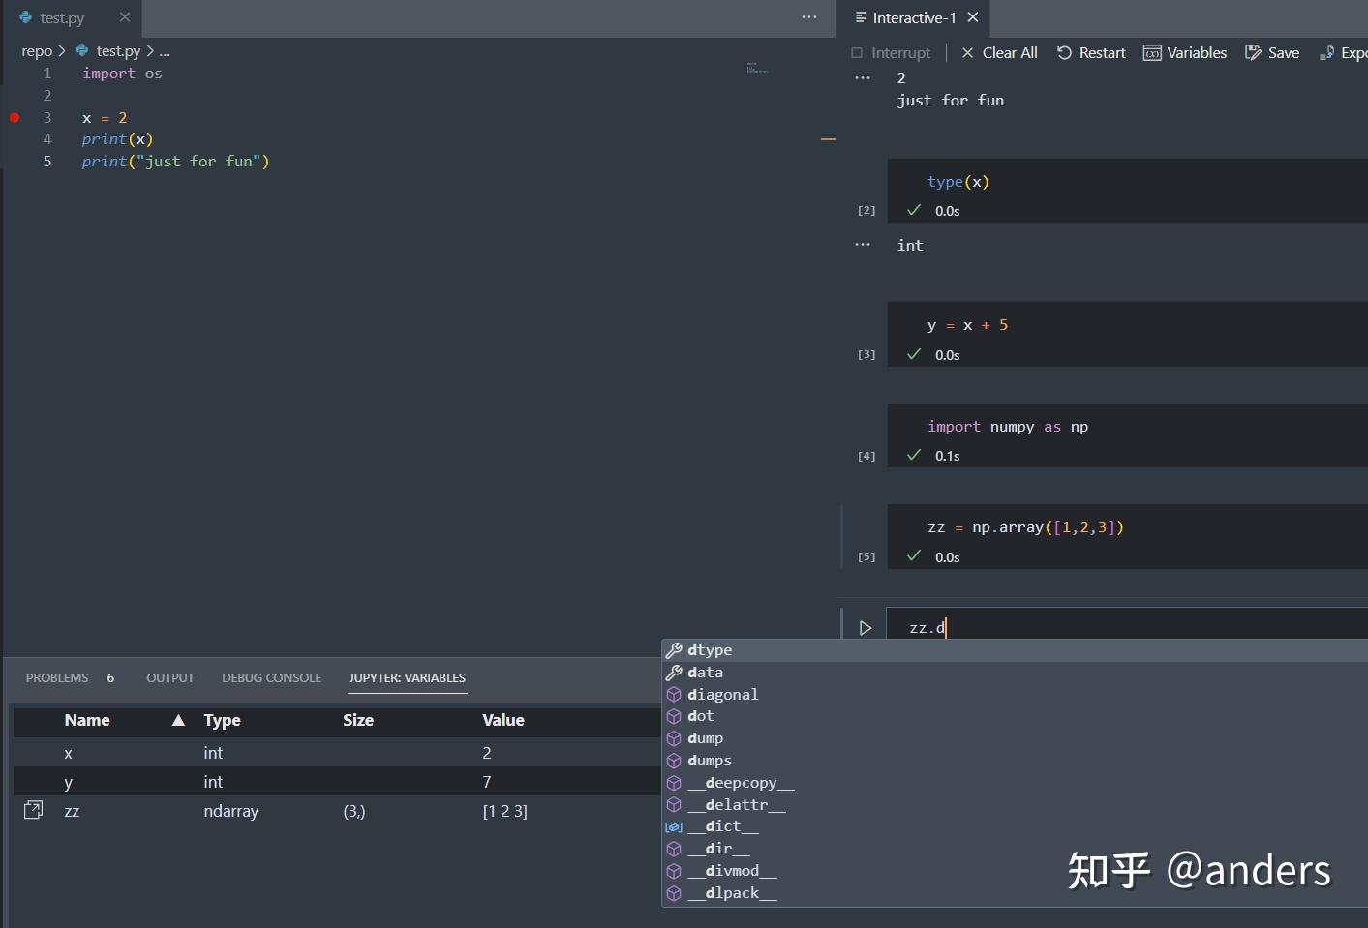Switch to the DEBUG CONSOLE tab
1368x928 pixels.
coord(271,677)
